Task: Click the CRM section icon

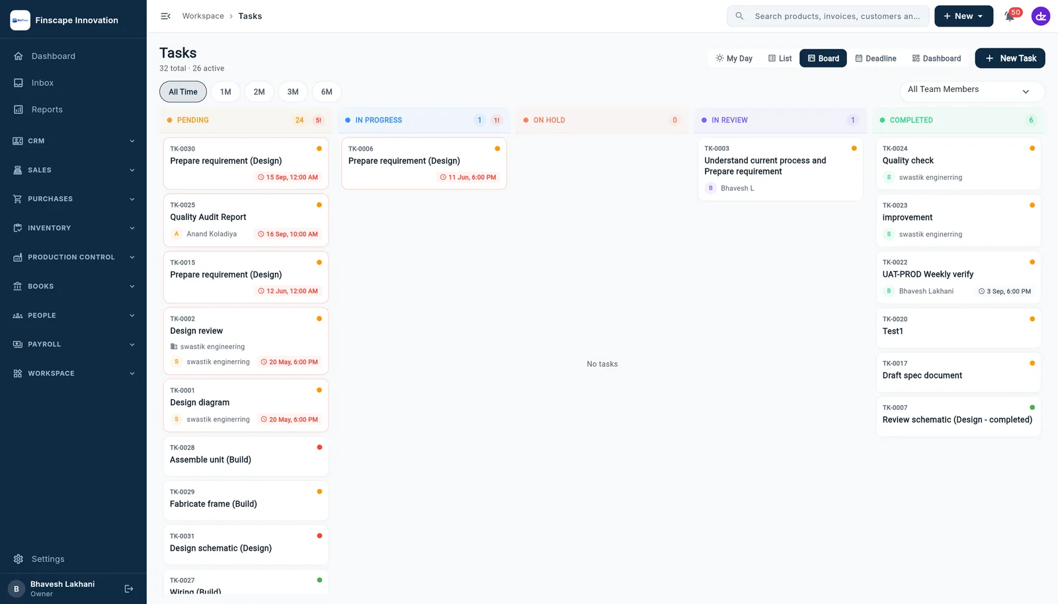Action: (18, 141)
